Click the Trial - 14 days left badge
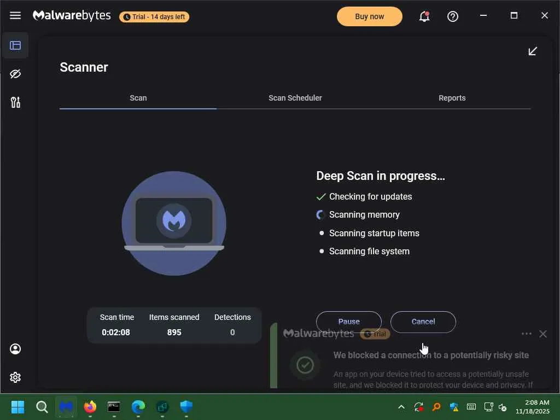Screen dimensions: 560x420 pyautogui.click(x=154, y=17)
